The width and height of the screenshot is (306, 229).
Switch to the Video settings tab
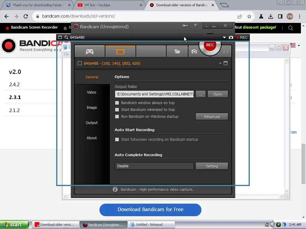click(x=92, y=92)
